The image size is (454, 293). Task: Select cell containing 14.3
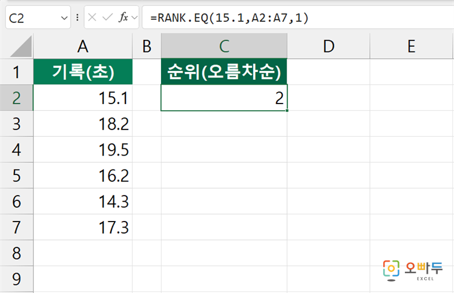pos(83,201)
